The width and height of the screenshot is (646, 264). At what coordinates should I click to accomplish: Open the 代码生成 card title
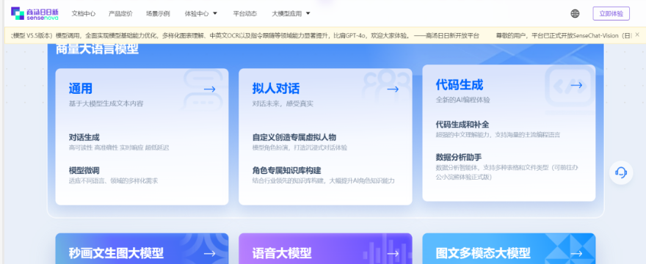[460, 85]
